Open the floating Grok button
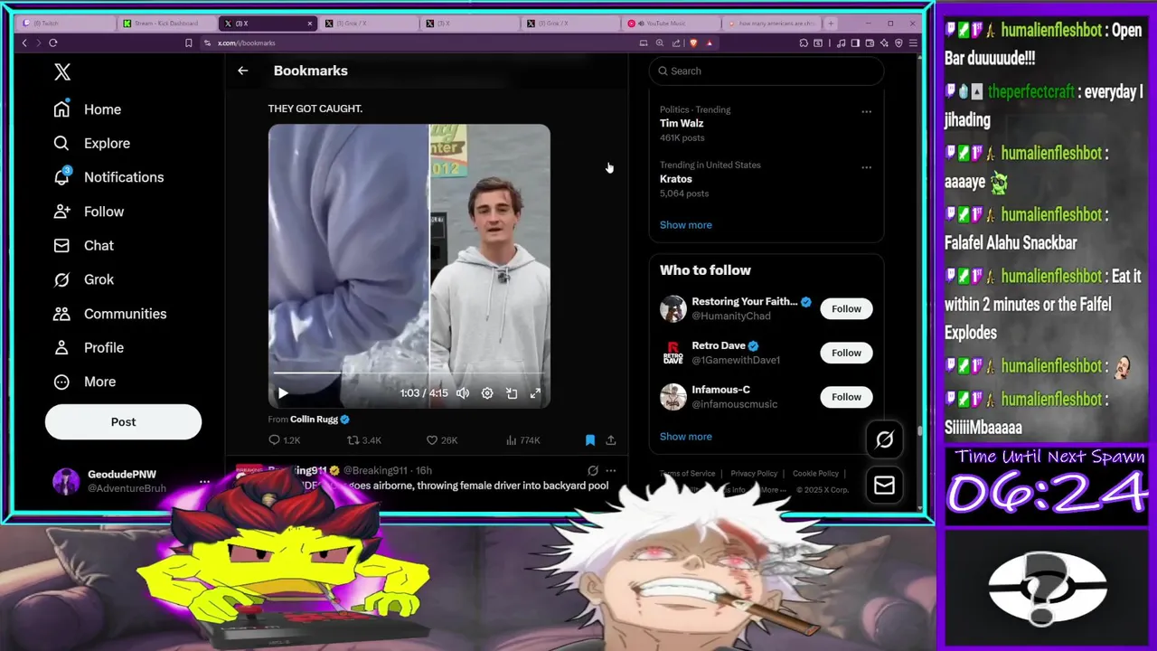 click(884, 439)
